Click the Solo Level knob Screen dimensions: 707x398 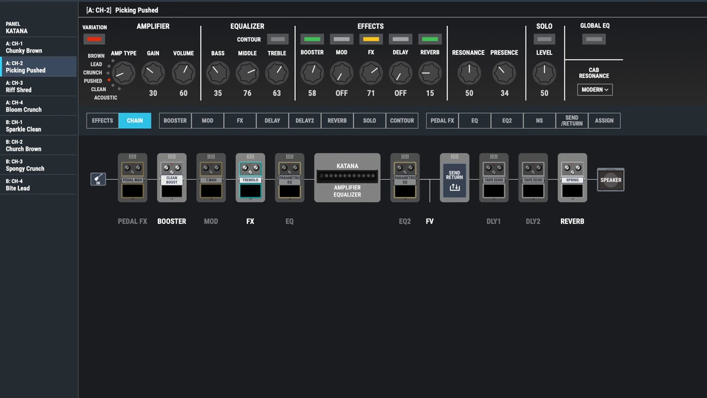(x=544, y=73)
